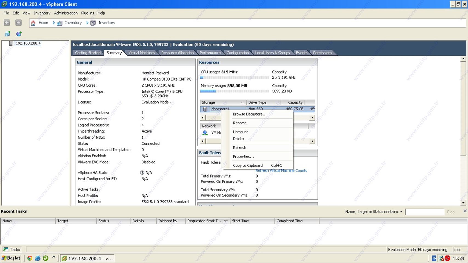The height and width of the screenshot is (263, 468).
Task: Click the Clear filter button
Action: (x=451, y=212)
